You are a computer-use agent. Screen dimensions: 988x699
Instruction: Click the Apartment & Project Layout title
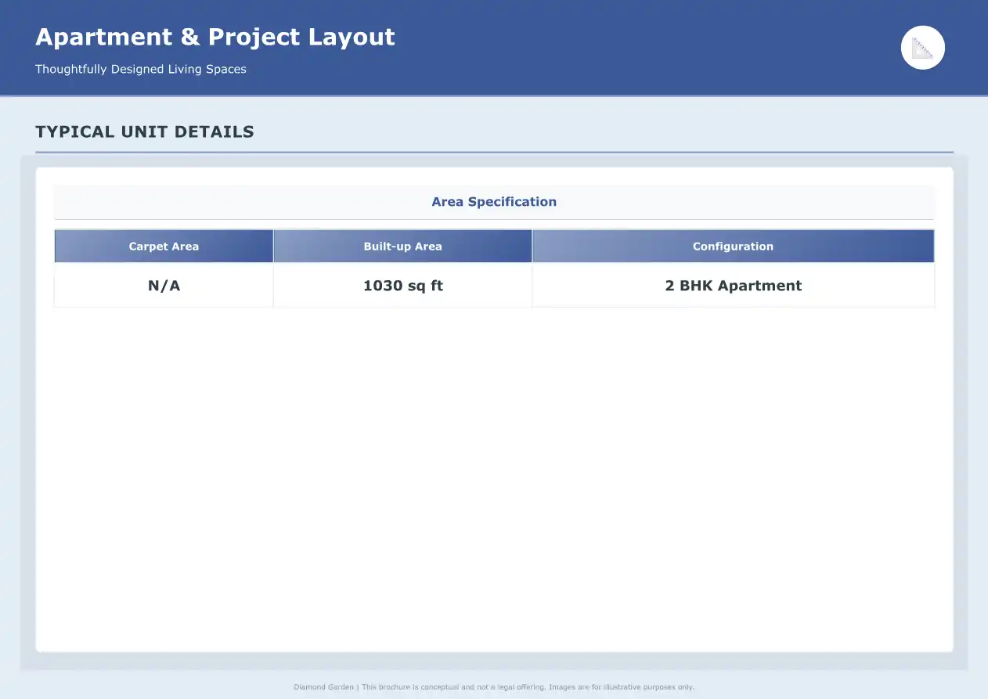tap(215, 37)
